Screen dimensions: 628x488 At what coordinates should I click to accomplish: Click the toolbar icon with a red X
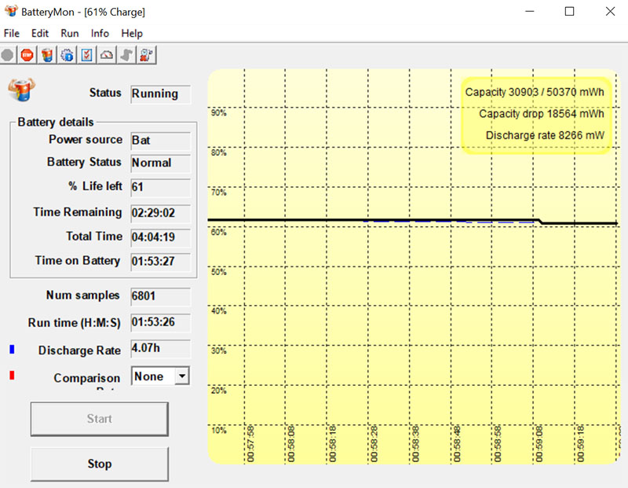click(146, 55)
